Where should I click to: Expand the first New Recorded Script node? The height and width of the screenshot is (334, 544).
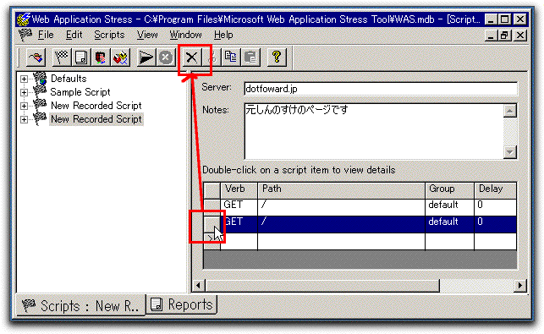[24, 106]
